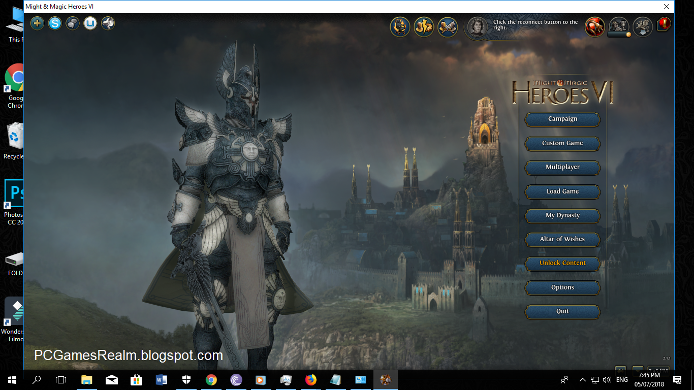Click the gold plus icon at top-left
Image resolution: width=694 pixels, height=390 pixels.
[37, 23]
